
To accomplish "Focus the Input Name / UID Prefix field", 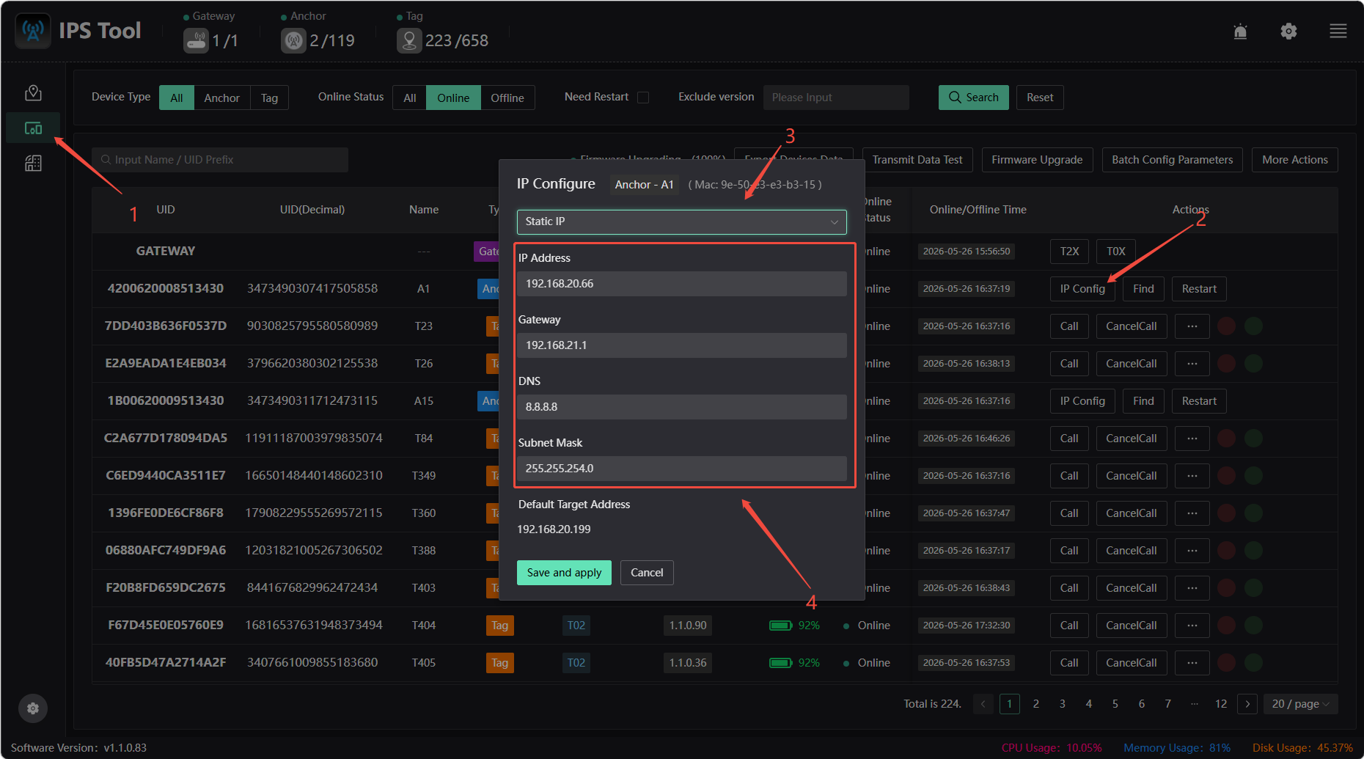I will pyautogui.click(x=220, y=159).
